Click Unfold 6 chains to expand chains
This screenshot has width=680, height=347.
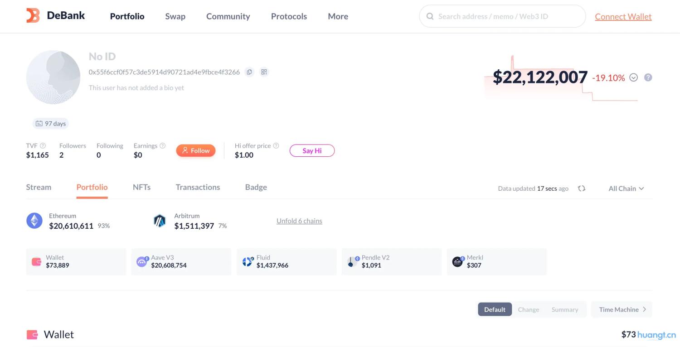(x=299, y=221)
